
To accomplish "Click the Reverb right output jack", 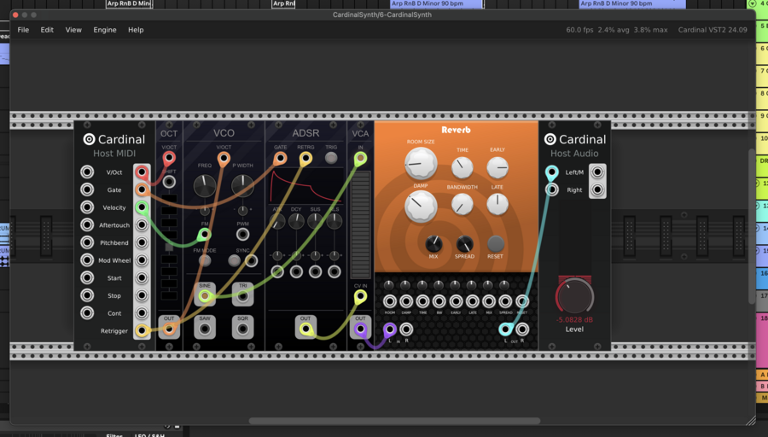I will [522, 329].
